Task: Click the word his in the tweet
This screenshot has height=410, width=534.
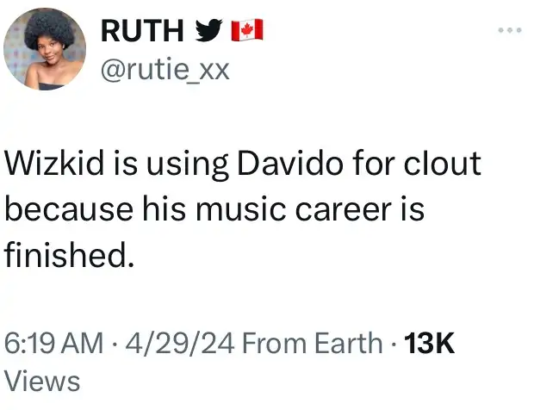Action: click(192, 210)
